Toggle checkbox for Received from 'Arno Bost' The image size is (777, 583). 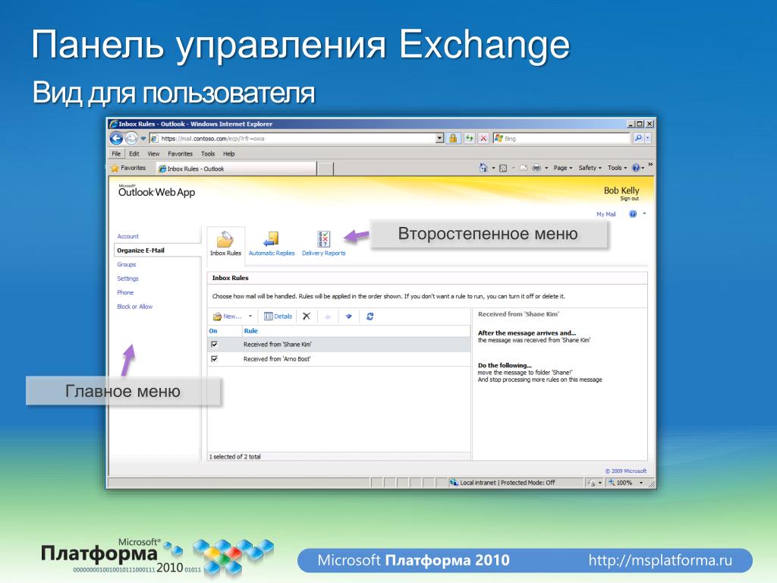(x=214, y=359)
